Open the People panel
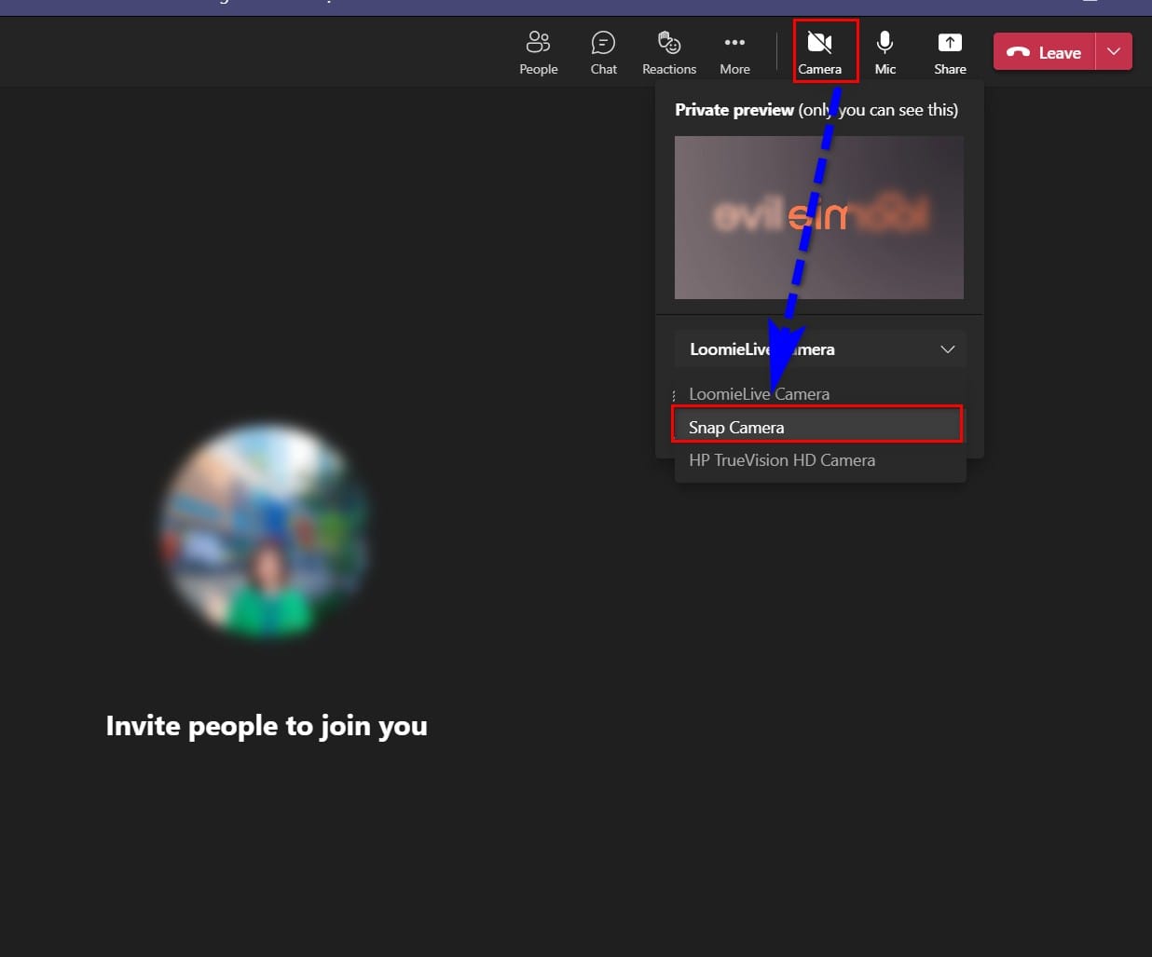The height and width of the screenshot is (957, 1152). pyautogui.click(x=539, y=53)
